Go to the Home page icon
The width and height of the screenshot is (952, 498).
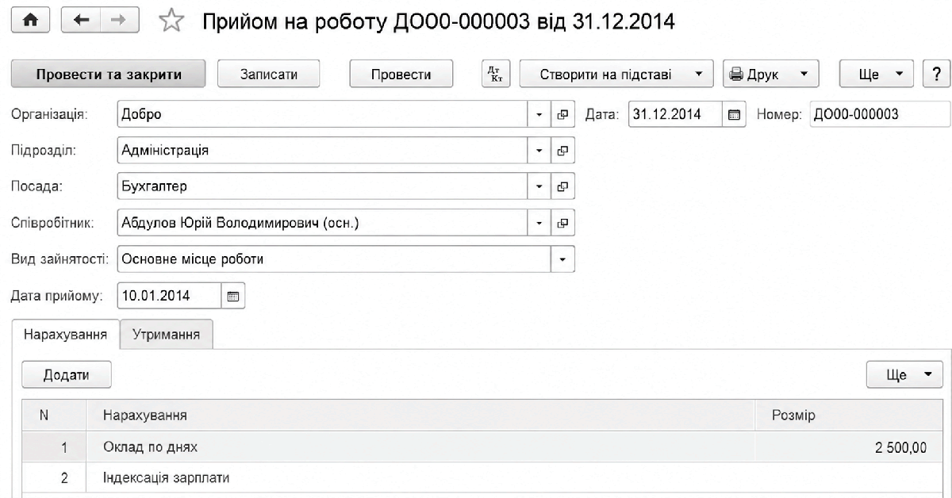click(30, 21)
